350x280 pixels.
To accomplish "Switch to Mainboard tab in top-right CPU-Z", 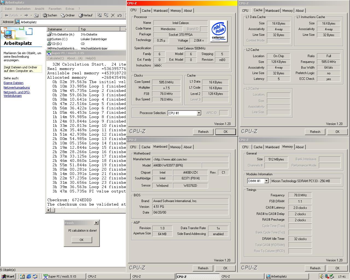I will tap(272, 11).
